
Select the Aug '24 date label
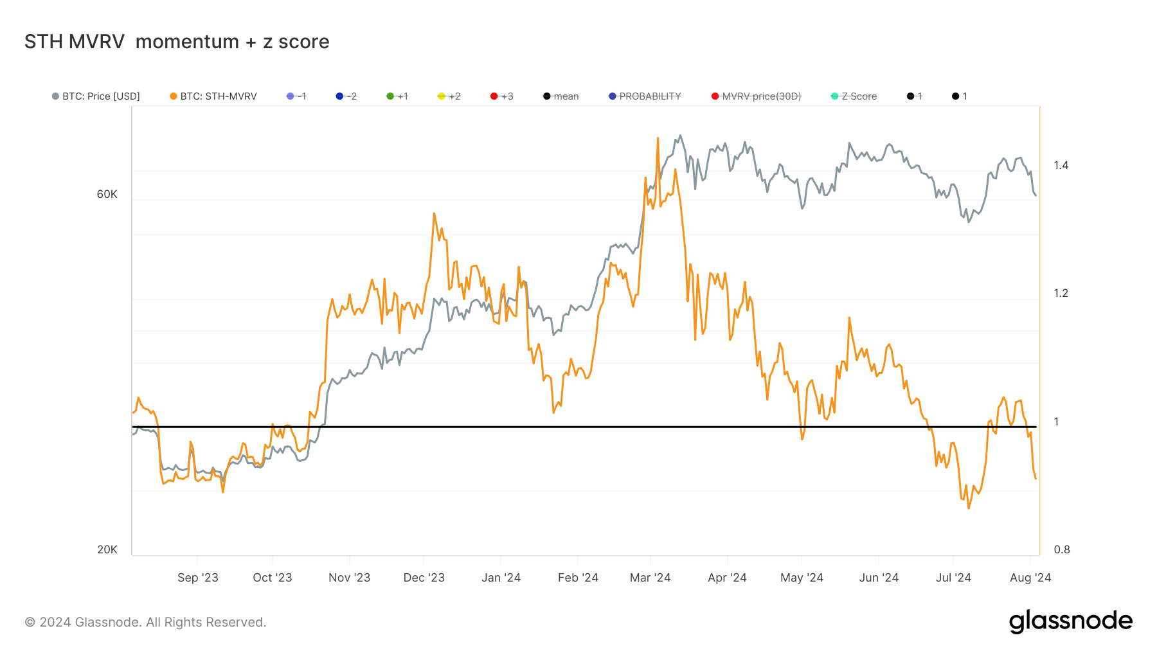1030,578
